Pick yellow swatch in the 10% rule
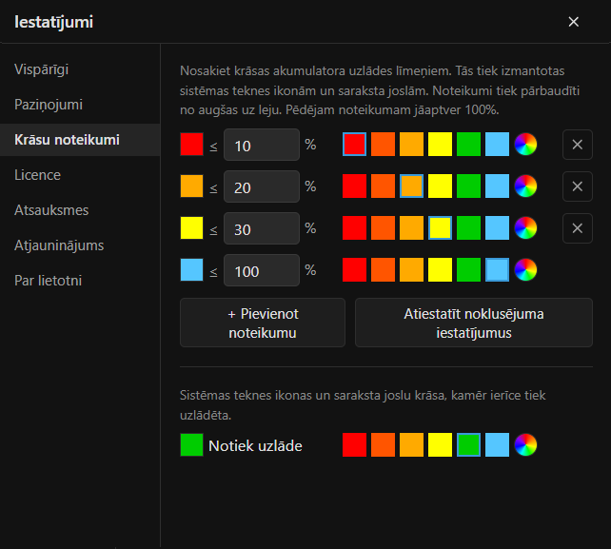This screenshot has height=549, width=611. coord(440,145)
